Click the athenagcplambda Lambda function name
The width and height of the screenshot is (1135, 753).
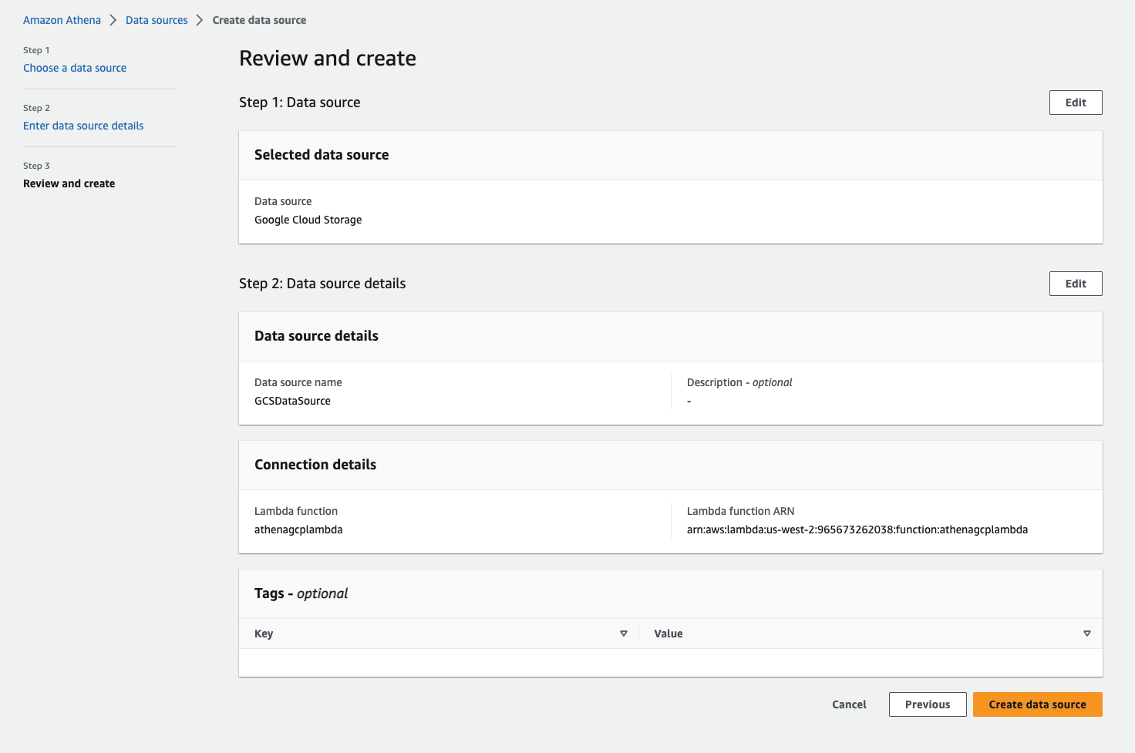coord(298,529)
